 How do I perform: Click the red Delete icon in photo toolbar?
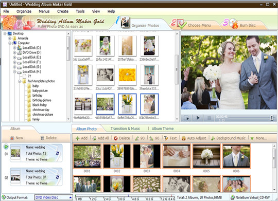116,138
